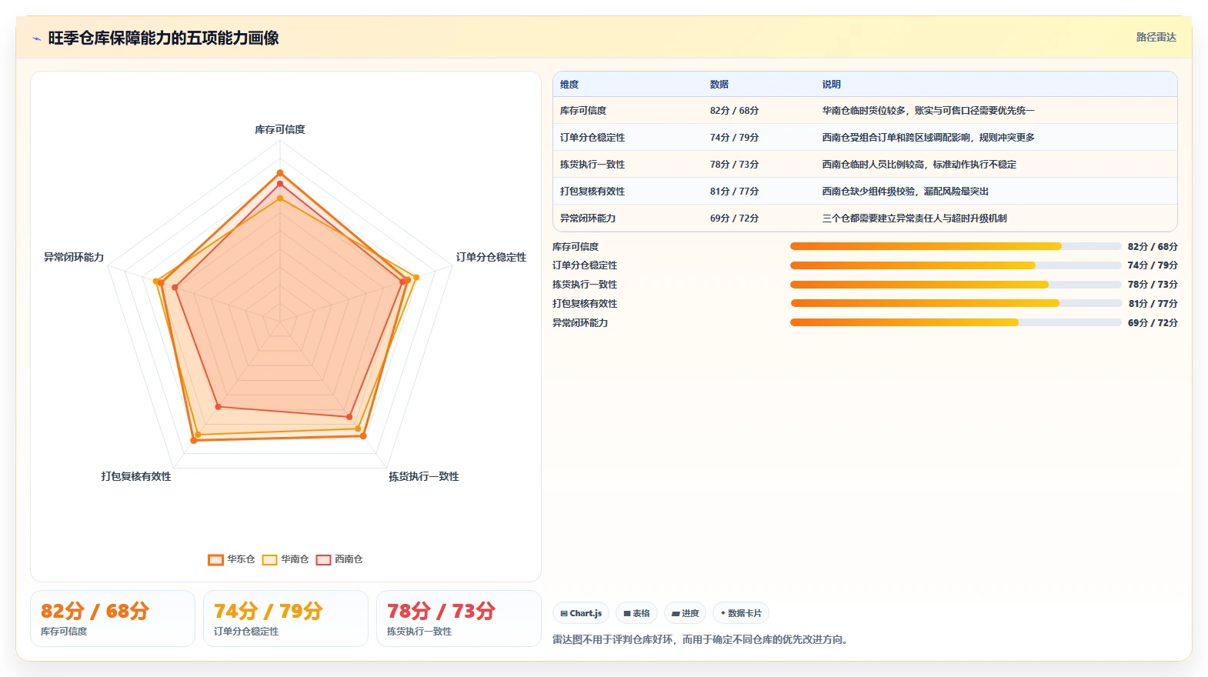The width and height of the screenshot is (1208, 677).
Task: Click radar axis label 库存可信度
Action: pos(280,129)
